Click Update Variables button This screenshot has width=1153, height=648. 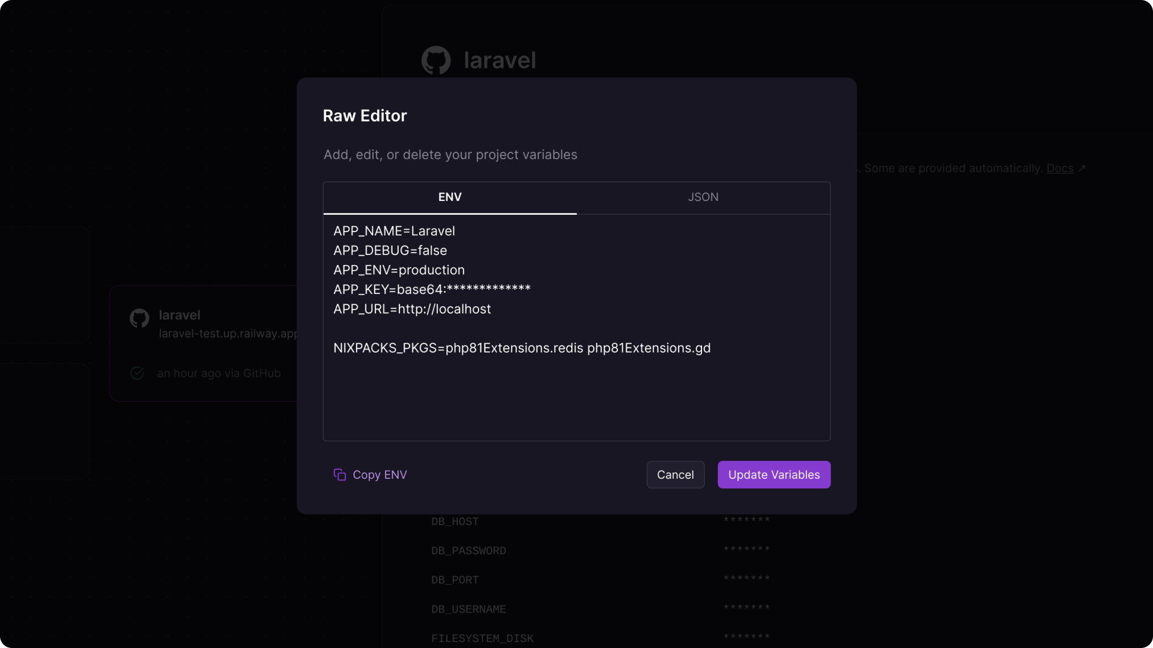click(773, 475)
